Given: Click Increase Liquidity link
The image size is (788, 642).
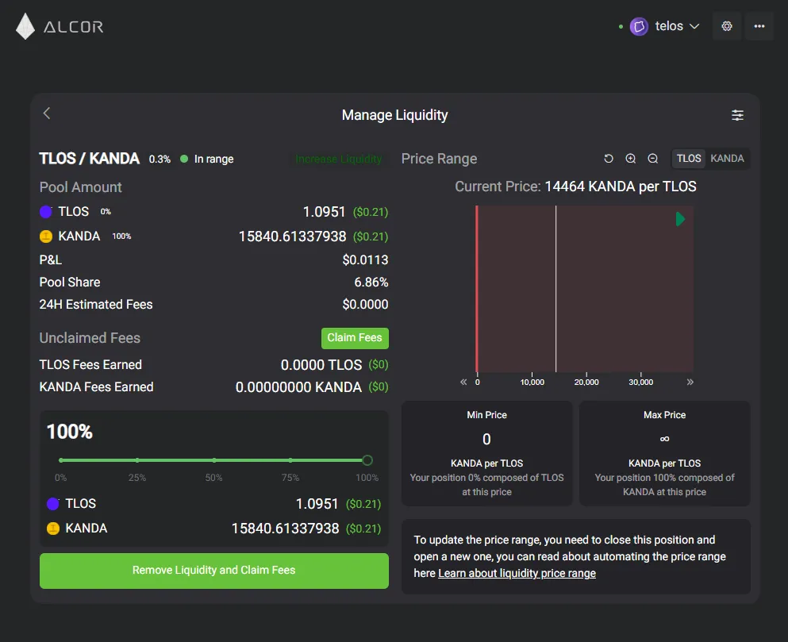Looking at the screenshot, I should [338, 159].
